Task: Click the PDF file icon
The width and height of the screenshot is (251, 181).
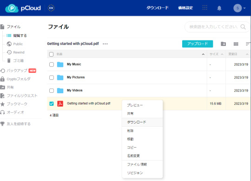Action: point(60,103)
